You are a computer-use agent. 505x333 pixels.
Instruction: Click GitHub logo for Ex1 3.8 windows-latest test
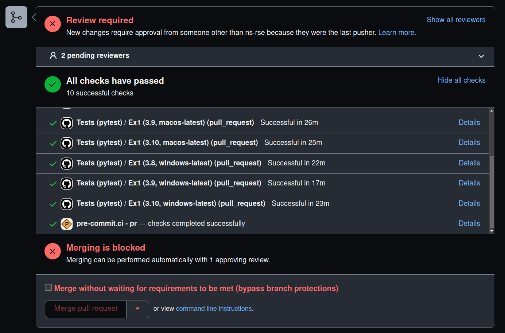coord(67,164)
